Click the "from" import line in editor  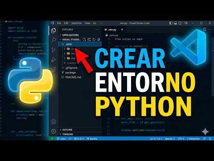tap(129, 39)
